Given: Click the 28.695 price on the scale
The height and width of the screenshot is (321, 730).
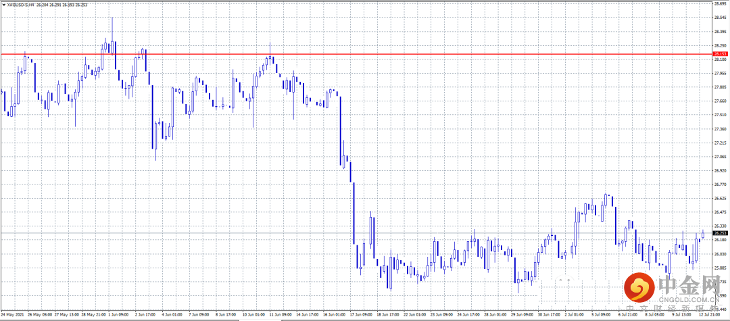Looking at the screenshot, I should pos(720,4).
